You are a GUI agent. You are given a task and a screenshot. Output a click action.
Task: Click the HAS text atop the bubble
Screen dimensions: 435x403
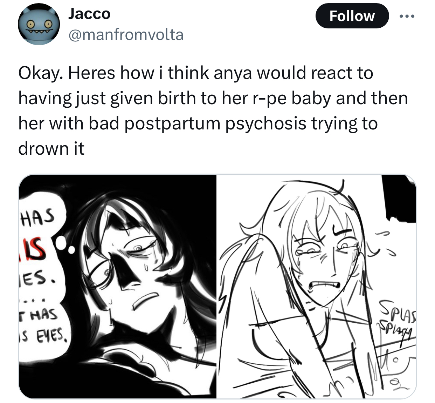tap(38, 216)
